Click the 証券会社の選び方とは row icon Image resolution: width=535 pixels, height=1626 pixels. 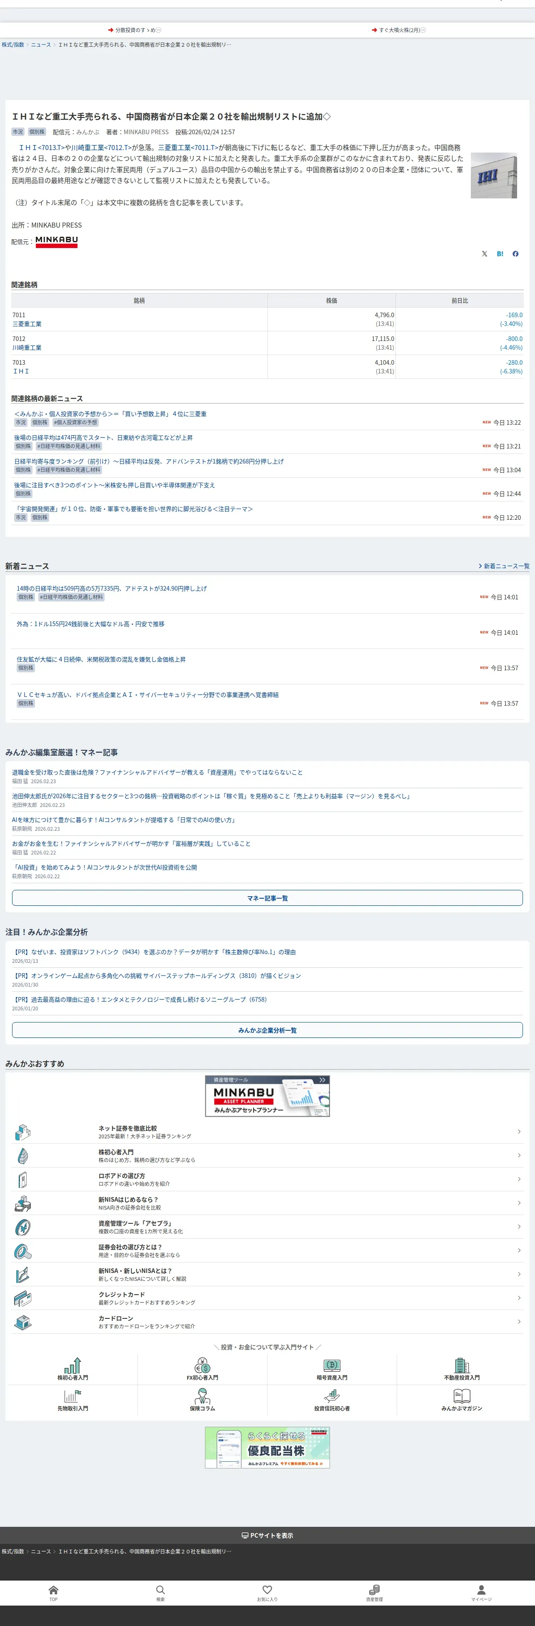point(23,1250)
